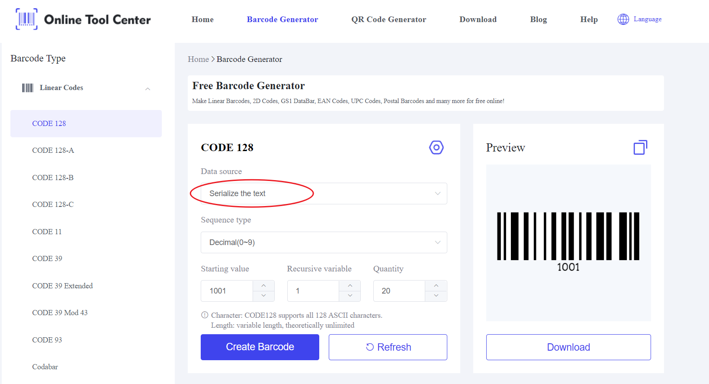
Task: Increase the Quantity with up arrow
Action: [436, 286]
